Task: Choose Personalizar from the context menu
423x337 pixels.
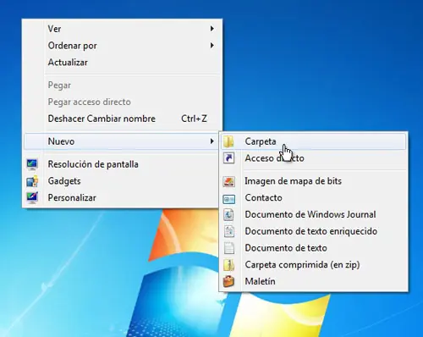Action: [122, 197]
